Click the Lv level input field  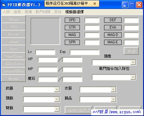(45, 52)
